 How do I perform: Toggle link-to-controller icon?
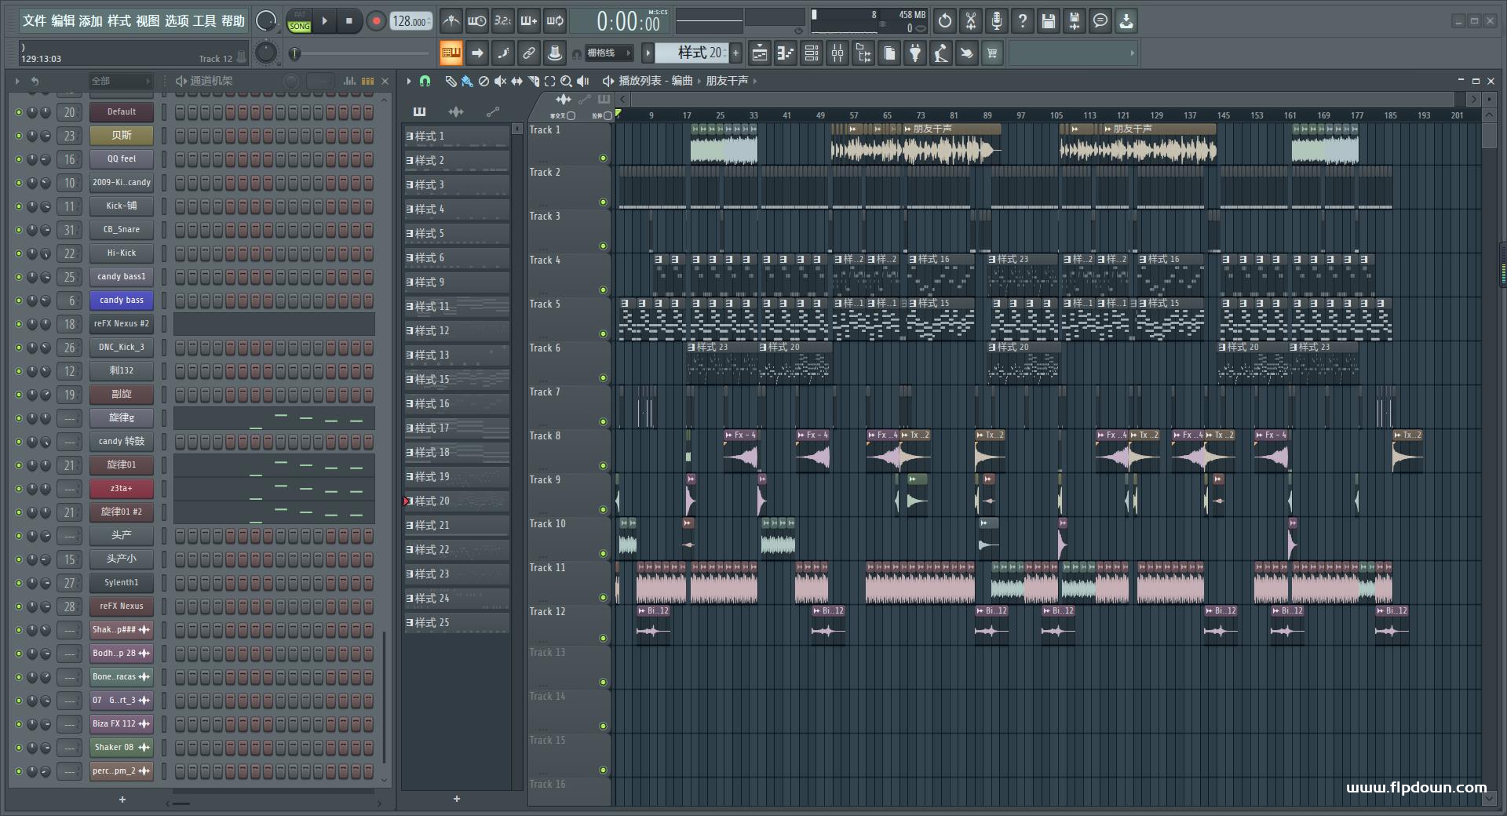529,53
